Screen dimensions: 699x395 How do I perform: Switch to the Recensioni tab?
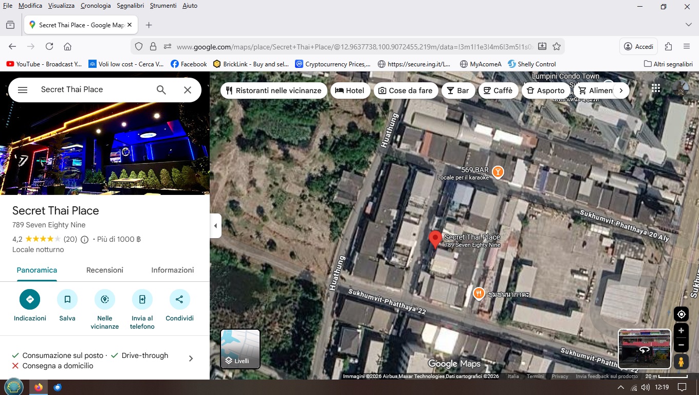105,270
